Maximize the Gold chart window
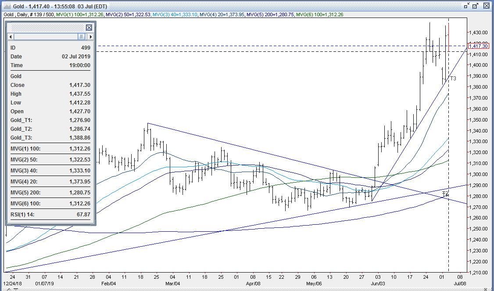This screenshot has width=494, height=291. [x=476, y=6]
